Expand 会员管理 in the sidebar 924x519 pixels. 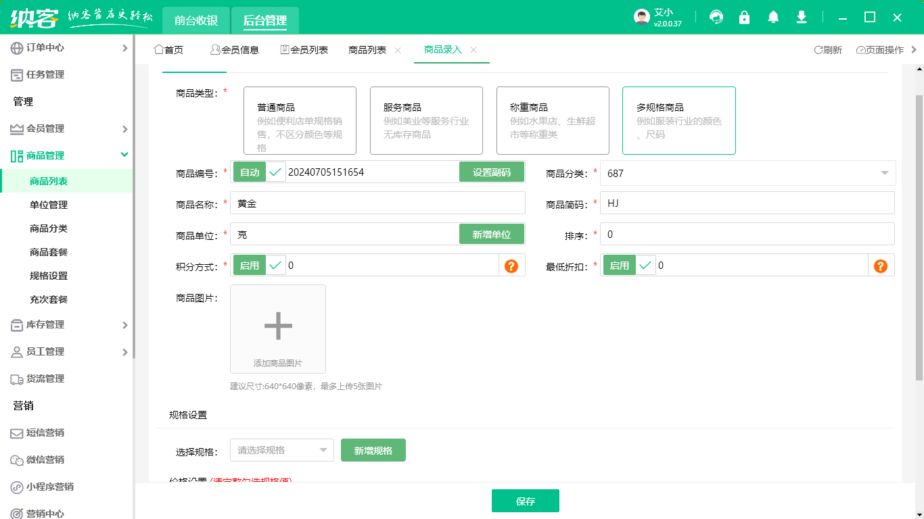click(x=68, y=128)
